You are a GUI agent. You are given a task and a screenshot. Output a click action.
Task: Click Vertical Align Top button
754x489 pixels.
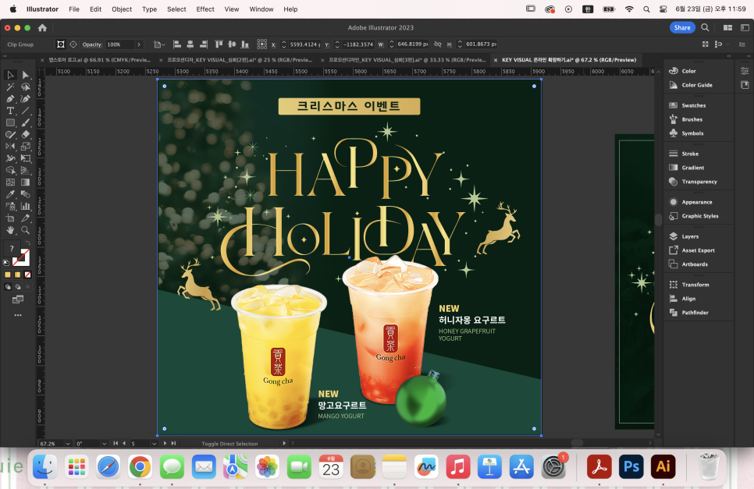219,44
